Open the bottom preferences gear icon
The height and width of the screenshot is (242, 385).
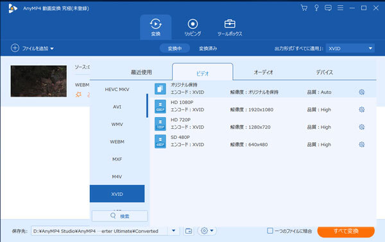pyautogui.click(x=204, y=230)
